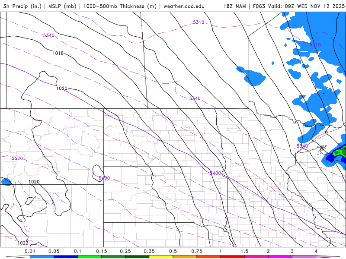Screen dimensions: 346x259
Task: Click the legend value '0.05'
Action: [54, 251]
